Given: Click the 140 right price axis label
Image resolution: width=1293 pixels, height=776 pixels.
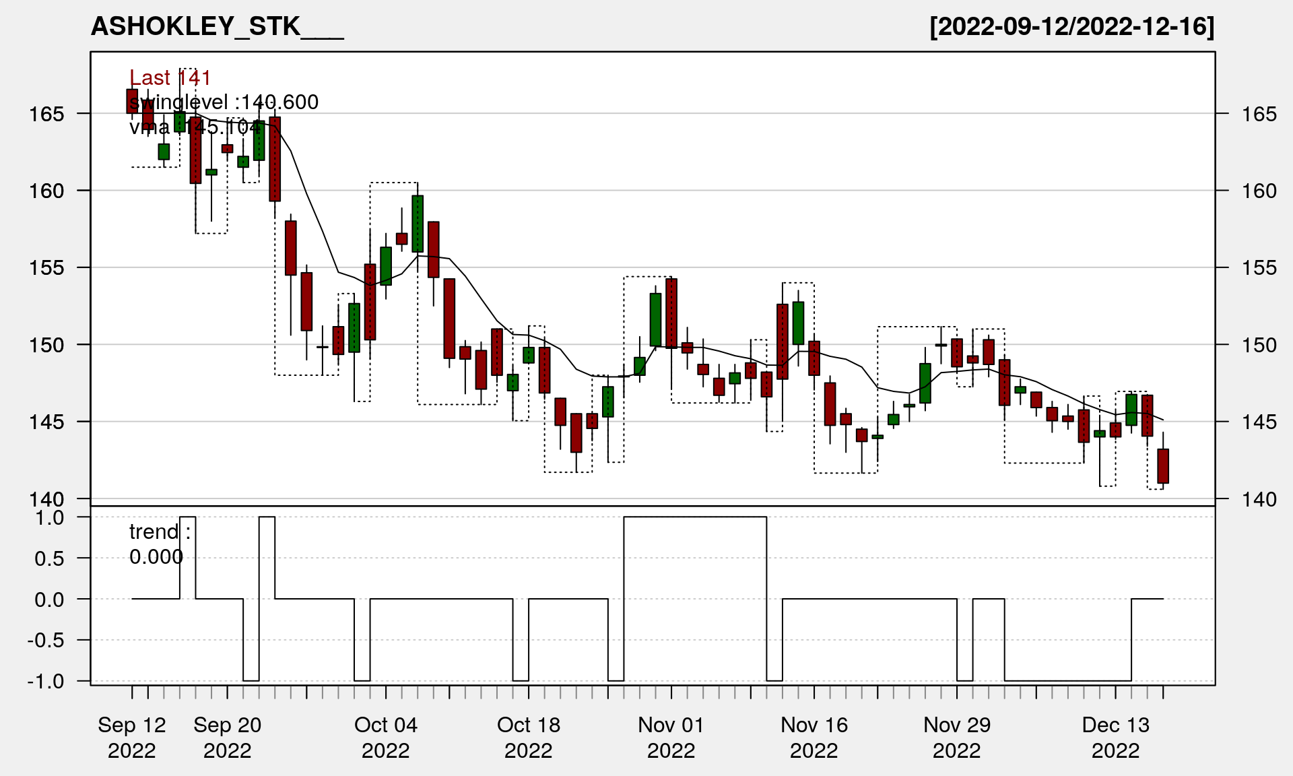Looking at the screenshot, I should [x=1259, y=499].
